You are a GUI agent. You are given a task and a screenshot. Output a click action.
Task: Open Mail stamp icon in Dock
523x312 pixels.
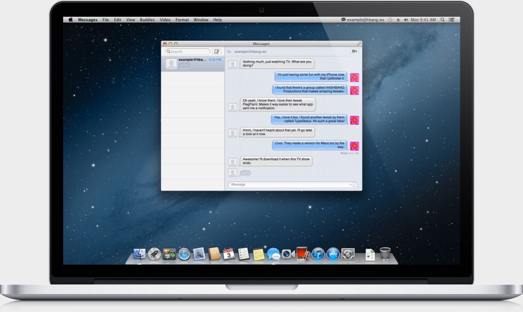pos(199,254)
